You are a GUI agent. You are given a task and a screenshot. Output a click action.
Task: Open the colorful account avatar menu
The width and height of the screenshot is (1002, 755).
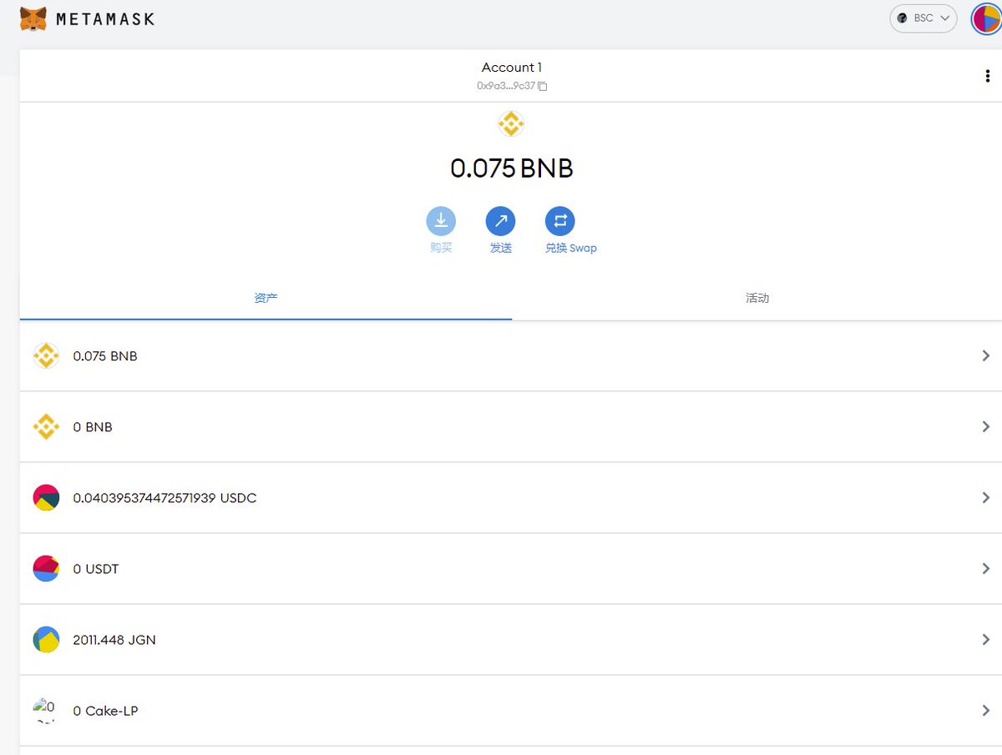point(986,18)
